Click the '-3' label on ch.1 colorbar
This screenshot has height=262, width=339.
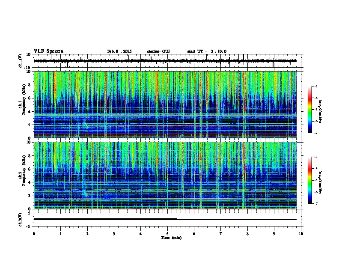[x=315, y=86]
